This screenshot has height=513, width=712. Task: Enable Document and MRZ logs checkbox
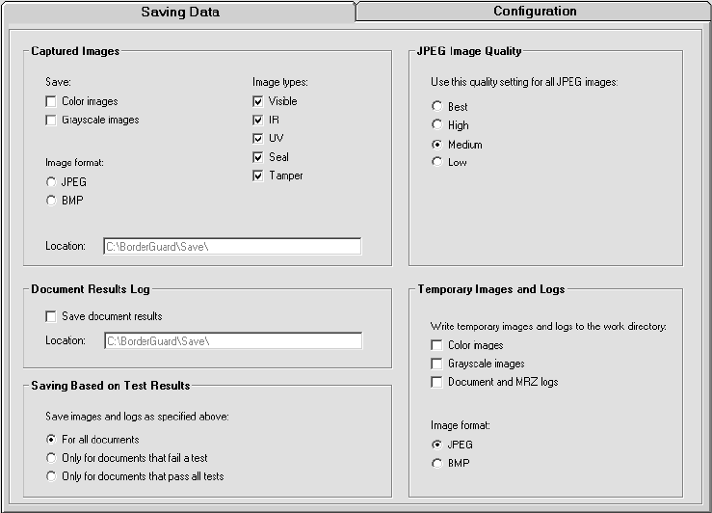[x=436, y=382]
